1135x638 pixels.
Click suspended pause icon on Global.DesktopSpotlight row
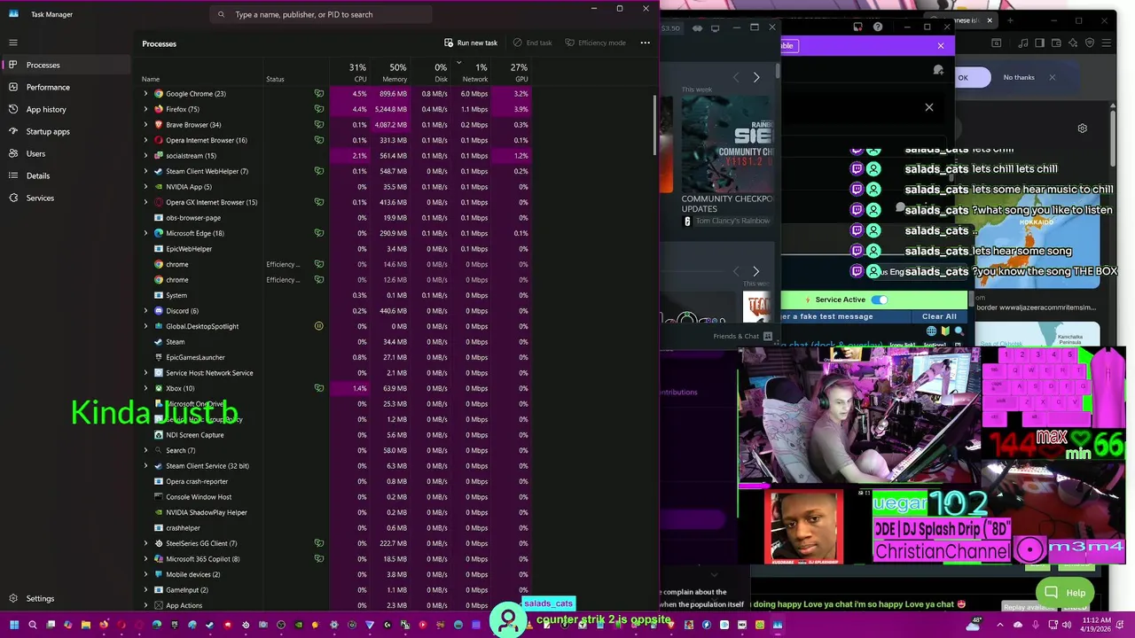[x=318, y=326]
